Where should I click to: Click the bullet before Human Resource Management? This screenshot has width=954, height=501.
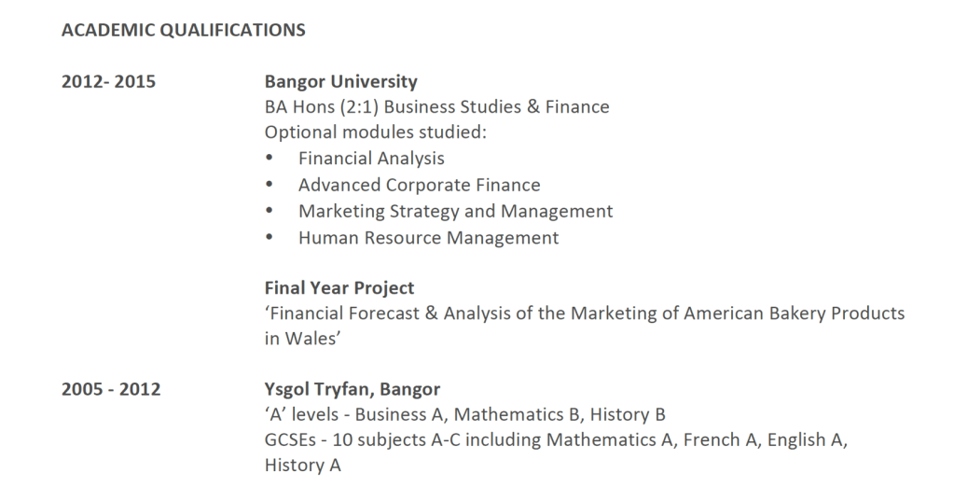coord(270,237)
